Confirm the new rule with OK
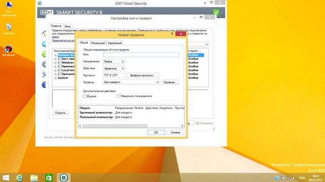The image size is (325, 182). [156, 132]
